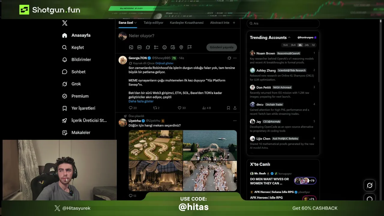The width and height of the screenshot is (384, 216).
Task: Select the 24h trending timeframe
Action: (x=307, y=45)
